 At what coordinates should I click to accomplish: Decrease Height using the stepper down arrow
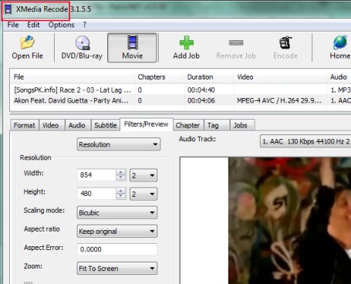click(120, 196)
